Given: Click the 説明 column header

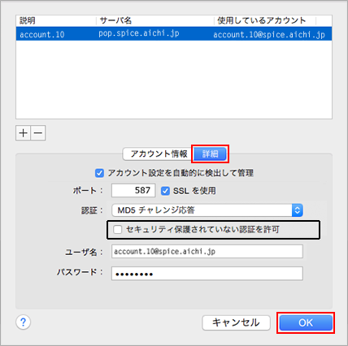Looking at the screenshot, I should (x=27, y=20).
